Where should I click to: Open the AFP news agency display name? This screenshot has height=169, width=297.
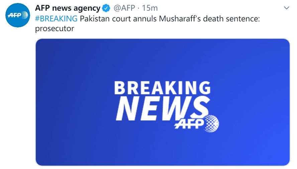(68, 8)
